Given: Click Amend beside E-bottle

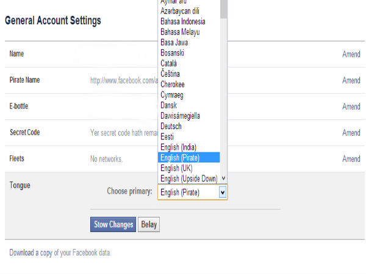Looking at the screenshot, I should point(351,107).
